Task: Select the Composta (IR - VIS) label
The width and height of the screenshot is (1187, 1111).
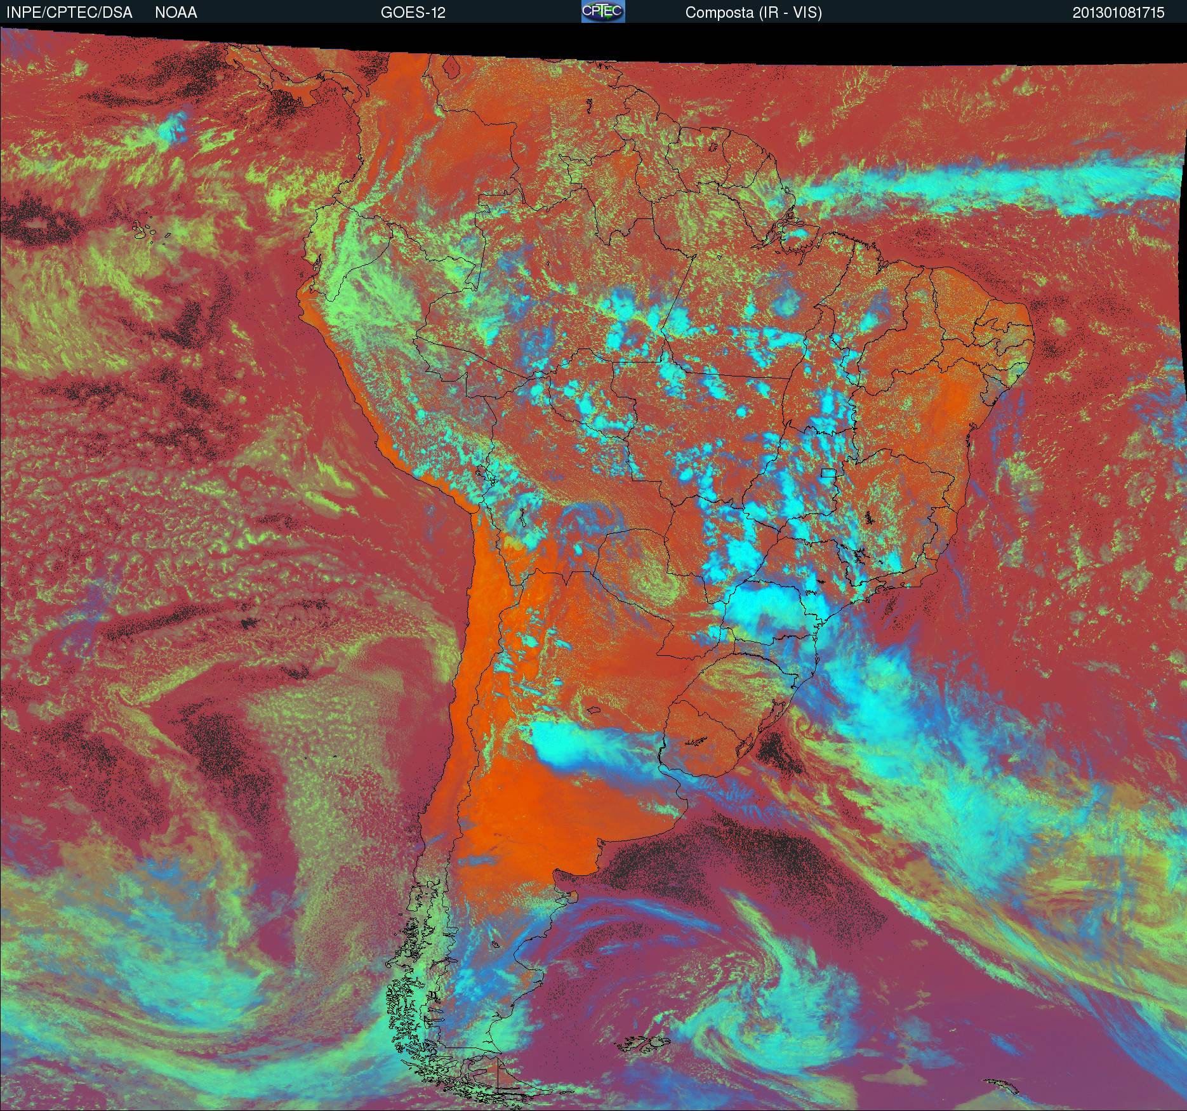Action: (x=753, y=13)
